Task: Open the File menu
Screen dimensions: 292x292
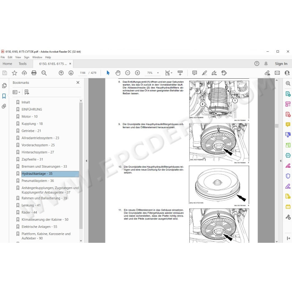Action: pyautogui.click(x=3, y=58)
